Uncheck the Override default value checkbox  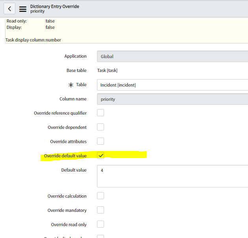pos(101,156)
